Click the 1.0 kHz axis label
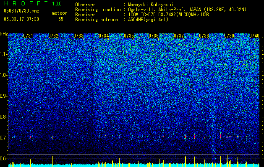Screen dimensions: 264x167 coord(3,75)
